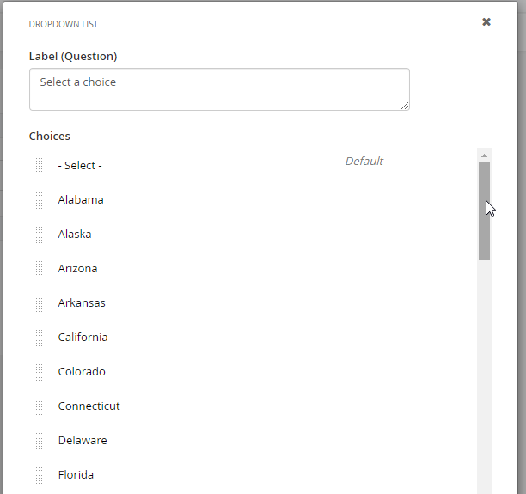Click the drag handle beside - Select -

(40, 166)
